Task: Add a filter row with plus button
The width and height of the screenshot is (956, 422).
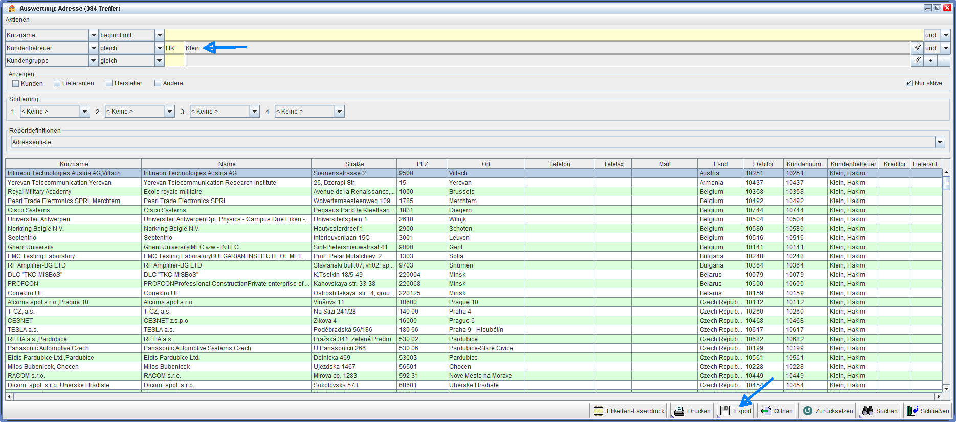Action: click(930, 61)
